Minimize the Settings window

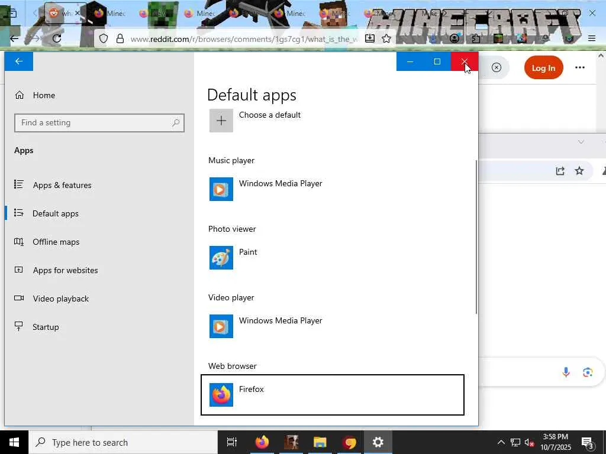tap(410, 61)
